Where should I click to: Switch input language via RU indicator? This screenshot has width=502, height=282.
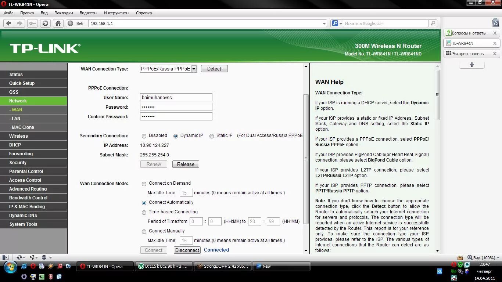point(440,271)
